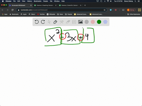Open Spotlight search in menu bar

[x=135, y=1]
